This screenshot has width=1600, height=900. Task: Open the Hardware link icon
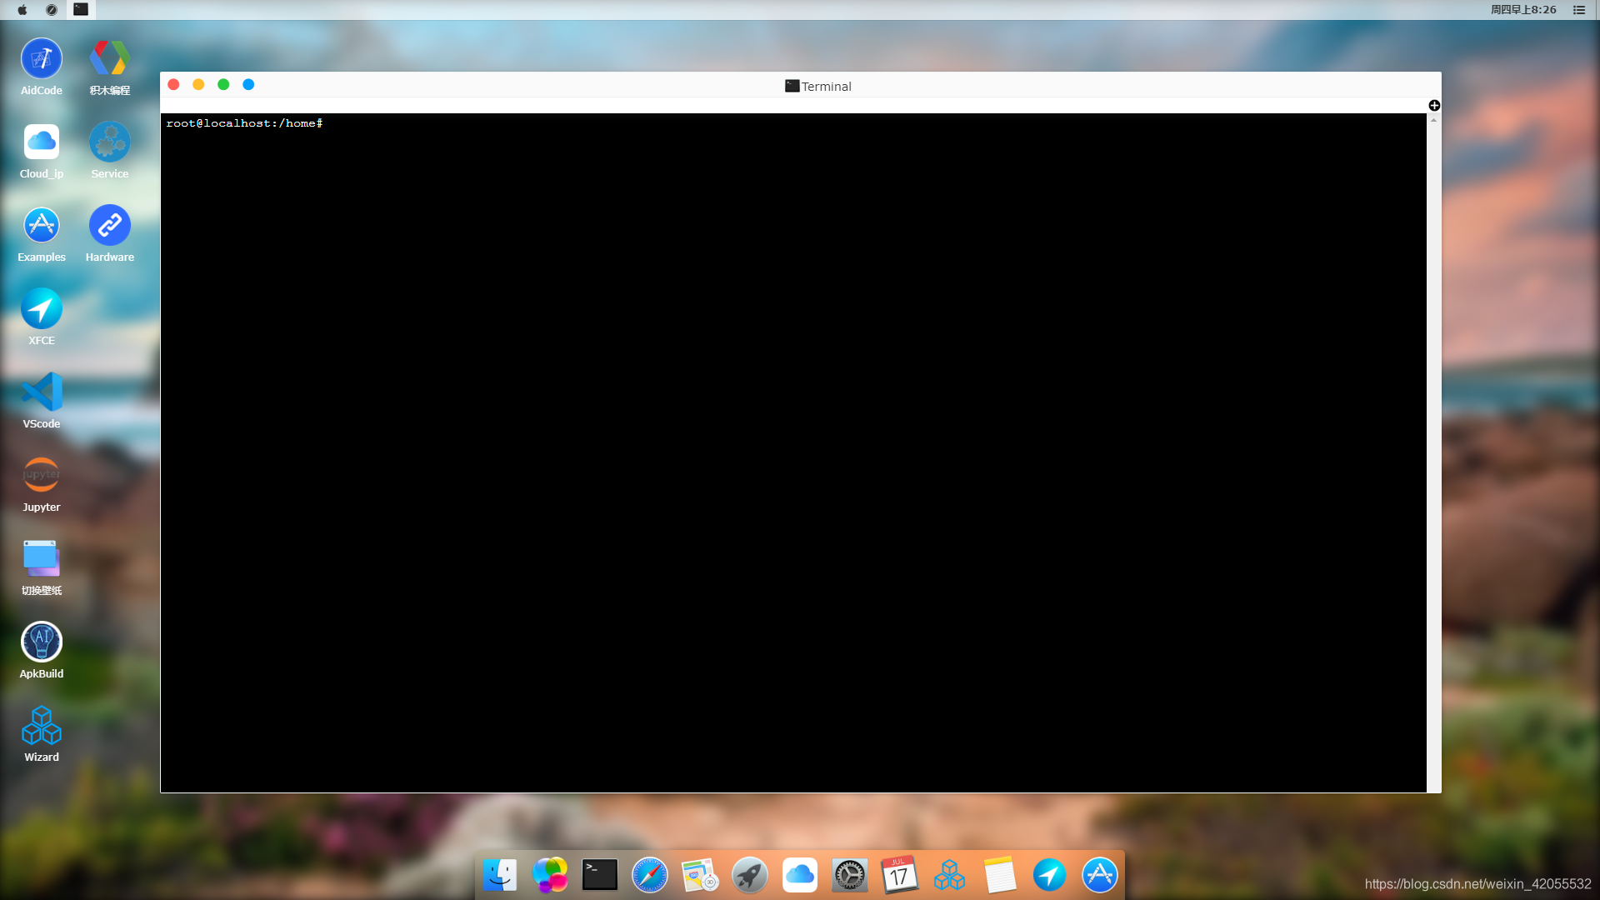(109, 226)
